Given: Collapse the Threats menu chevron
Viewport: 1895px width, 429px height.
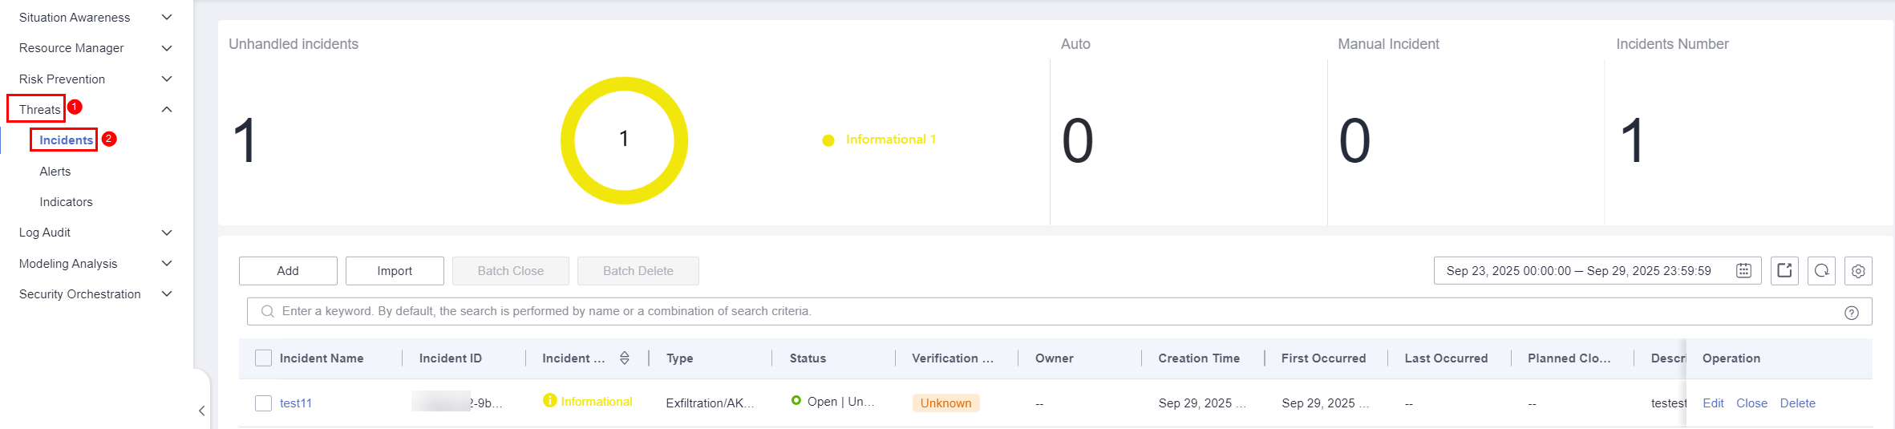Looking at the screenshot, I should [x=167, y=110].
